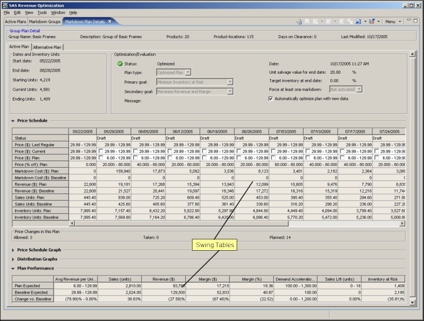
Task: Click the Sales (units) column header
Action: pos(120,279)
